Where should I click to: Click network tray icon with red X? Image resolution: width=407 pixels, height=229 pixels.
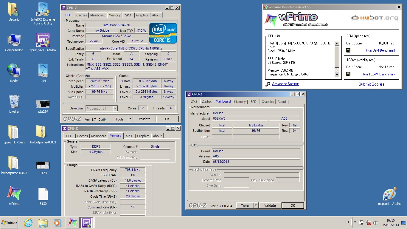point(369,223)
